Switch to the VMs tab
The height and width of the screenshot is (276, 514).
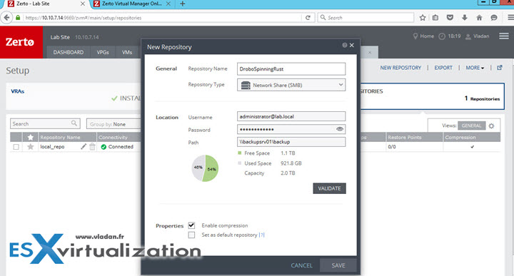click(127, 52)
